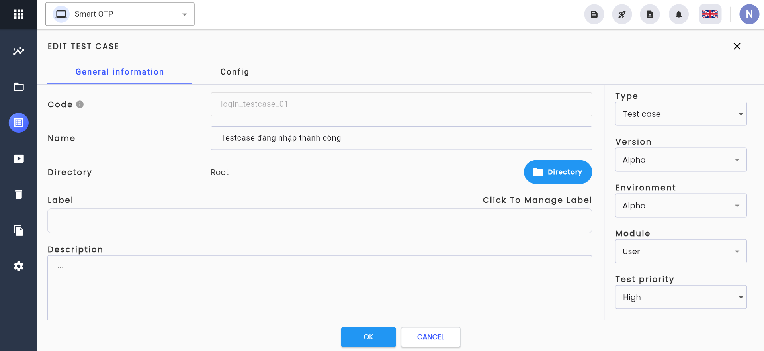This screenshot has height=351, width=764.
Task: Switch language via UK flag icon
Action: (x=710, y=14)
